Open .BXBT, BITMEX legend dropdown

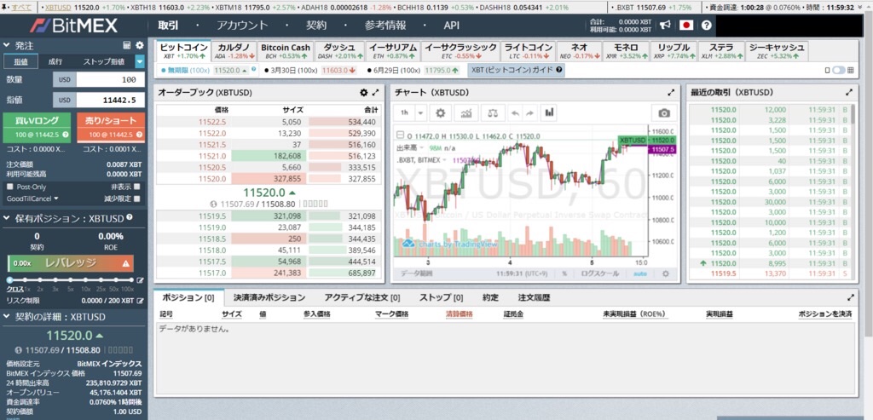(444, 159)
